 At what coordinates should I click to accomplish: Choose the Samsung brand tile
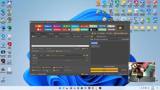[48, 26]
